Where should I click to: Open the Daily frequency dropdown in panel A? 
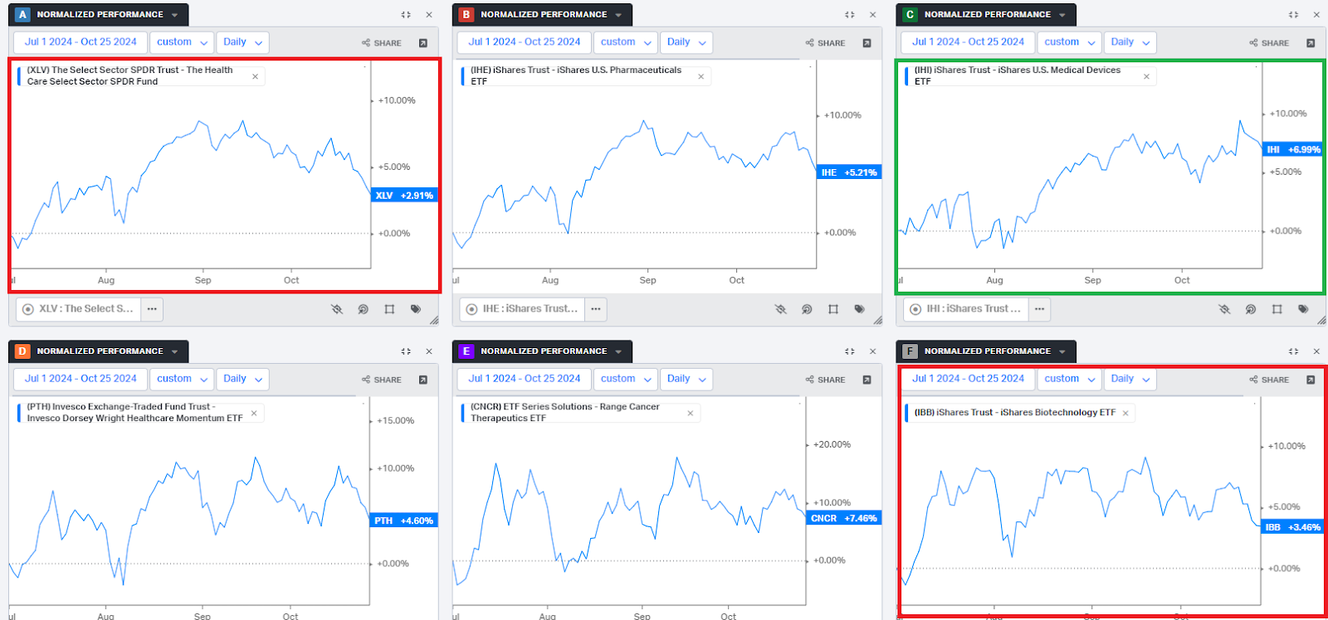click(x=242, y=42)
